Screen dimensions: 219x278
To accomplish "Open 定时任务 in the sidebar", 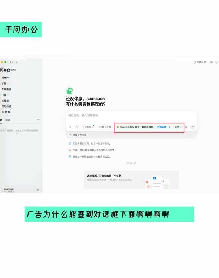I will coord(6,106).
